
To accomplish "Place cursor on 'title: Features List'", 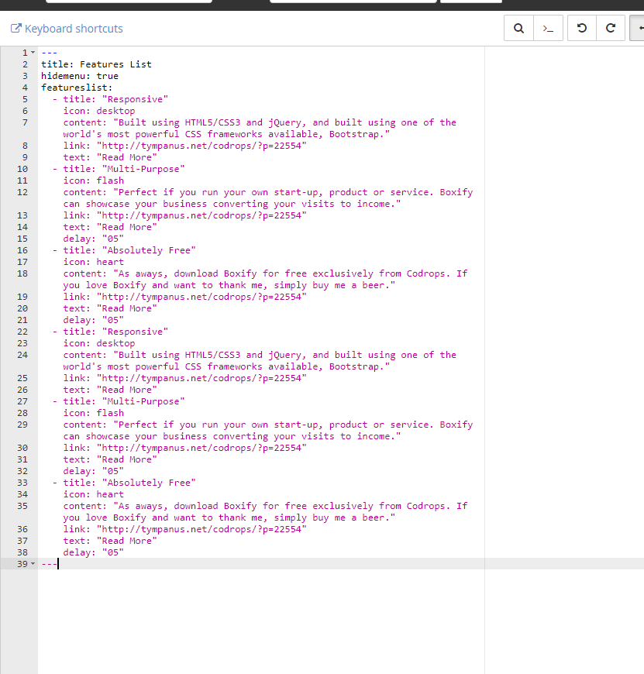I will point(96,64).
